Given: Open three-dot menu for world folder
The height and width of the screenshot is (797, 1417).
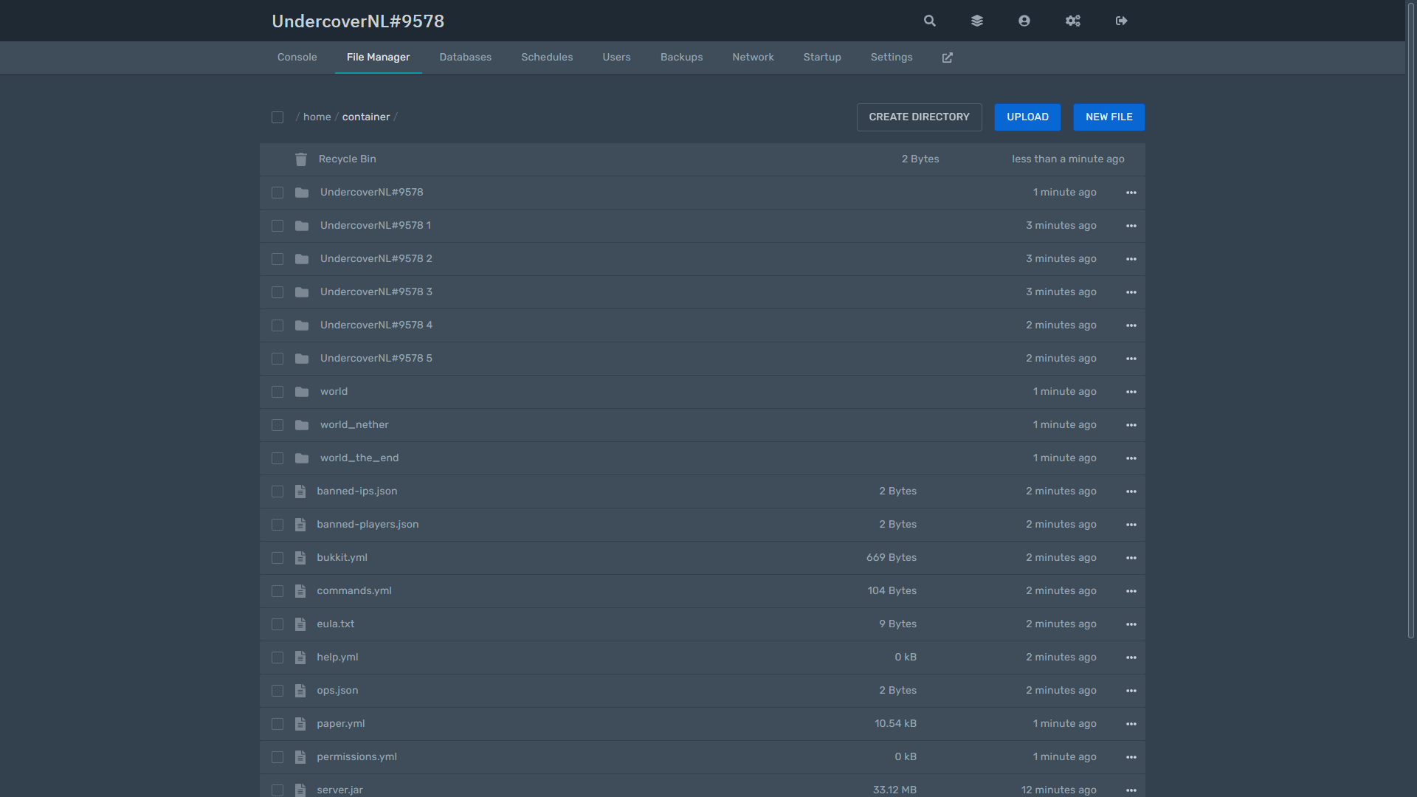Looking at the screenshot, I should coord(1131,392).
